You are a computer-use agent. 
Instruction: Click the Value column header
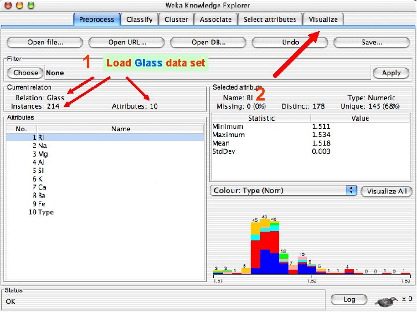click(x=360, y=118)
